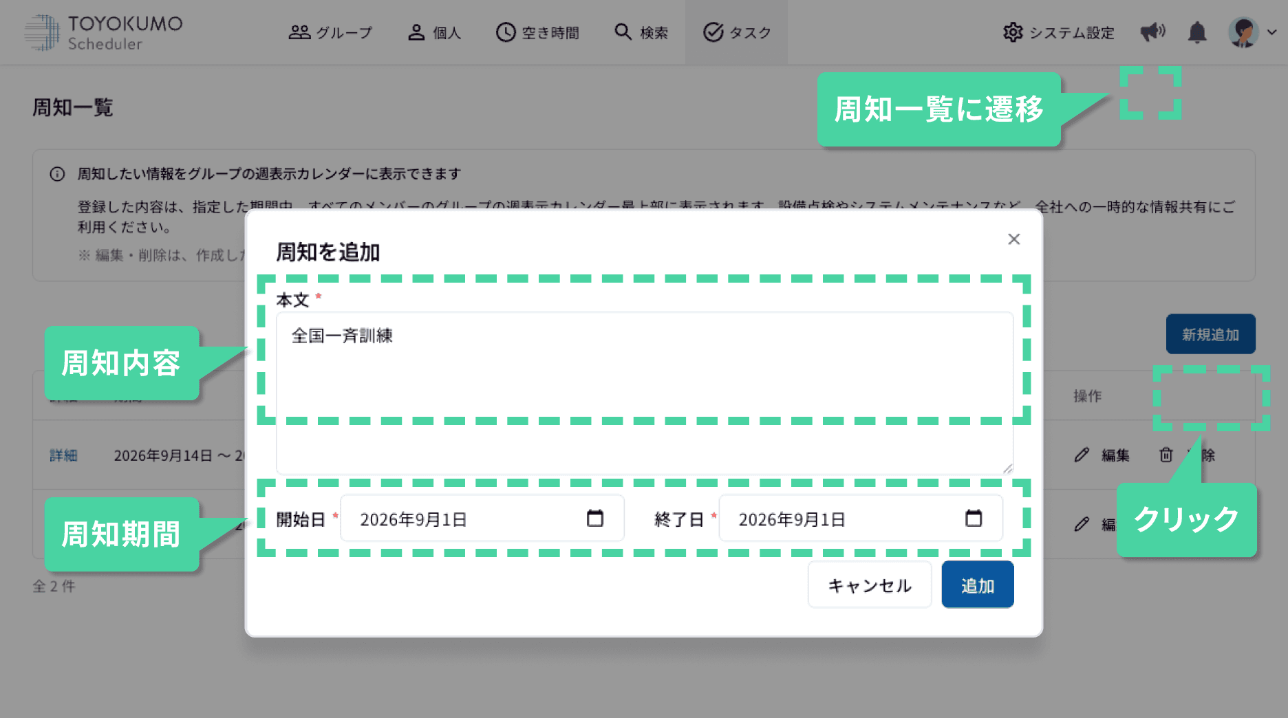Open the グループ menu item
This screenshot has height=718, width=1288.
330,32
